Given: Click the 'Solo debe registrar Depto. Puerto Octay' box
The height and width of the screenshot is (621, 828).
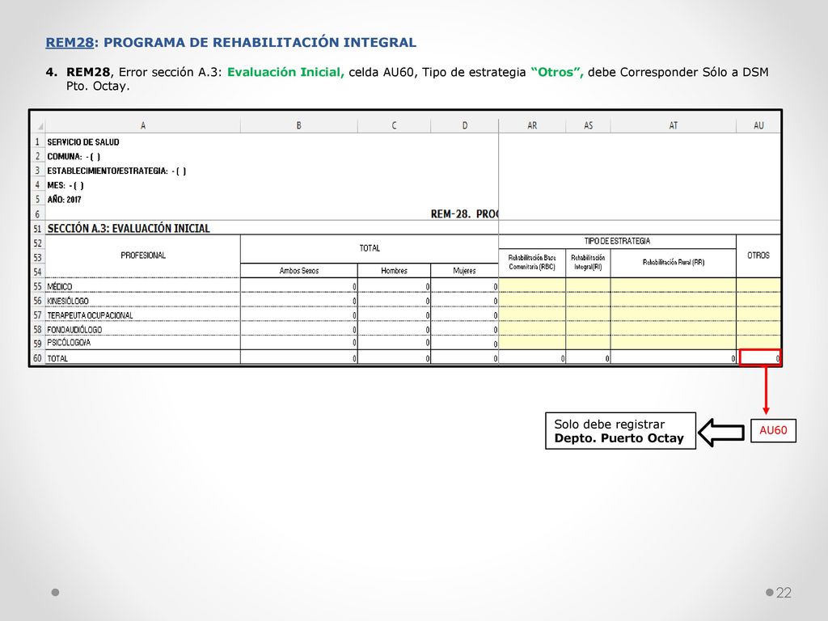Looking at the screenshot, I should tap(620, 431).
